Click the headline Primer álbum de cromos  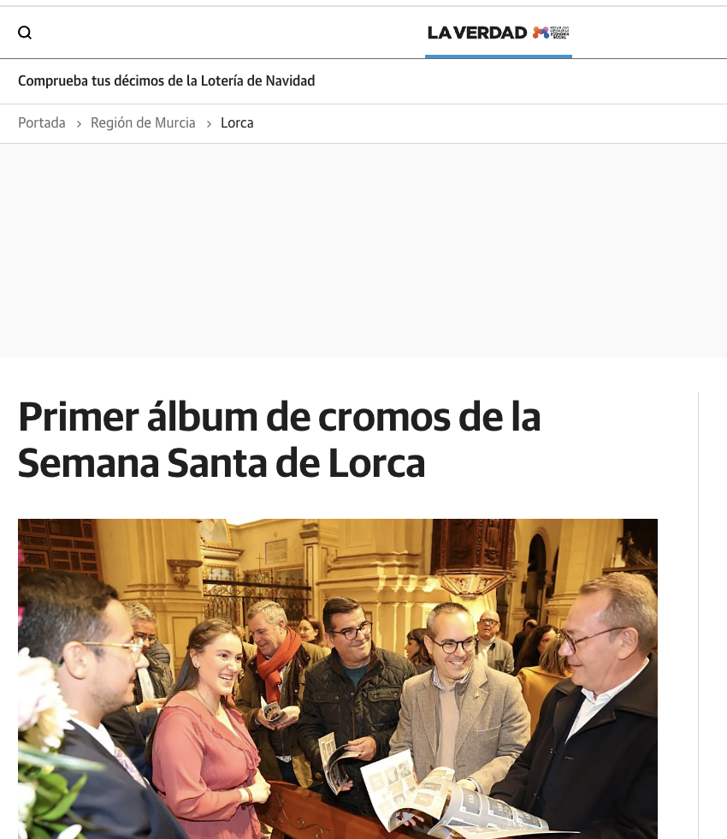click(x=279, y=440)
